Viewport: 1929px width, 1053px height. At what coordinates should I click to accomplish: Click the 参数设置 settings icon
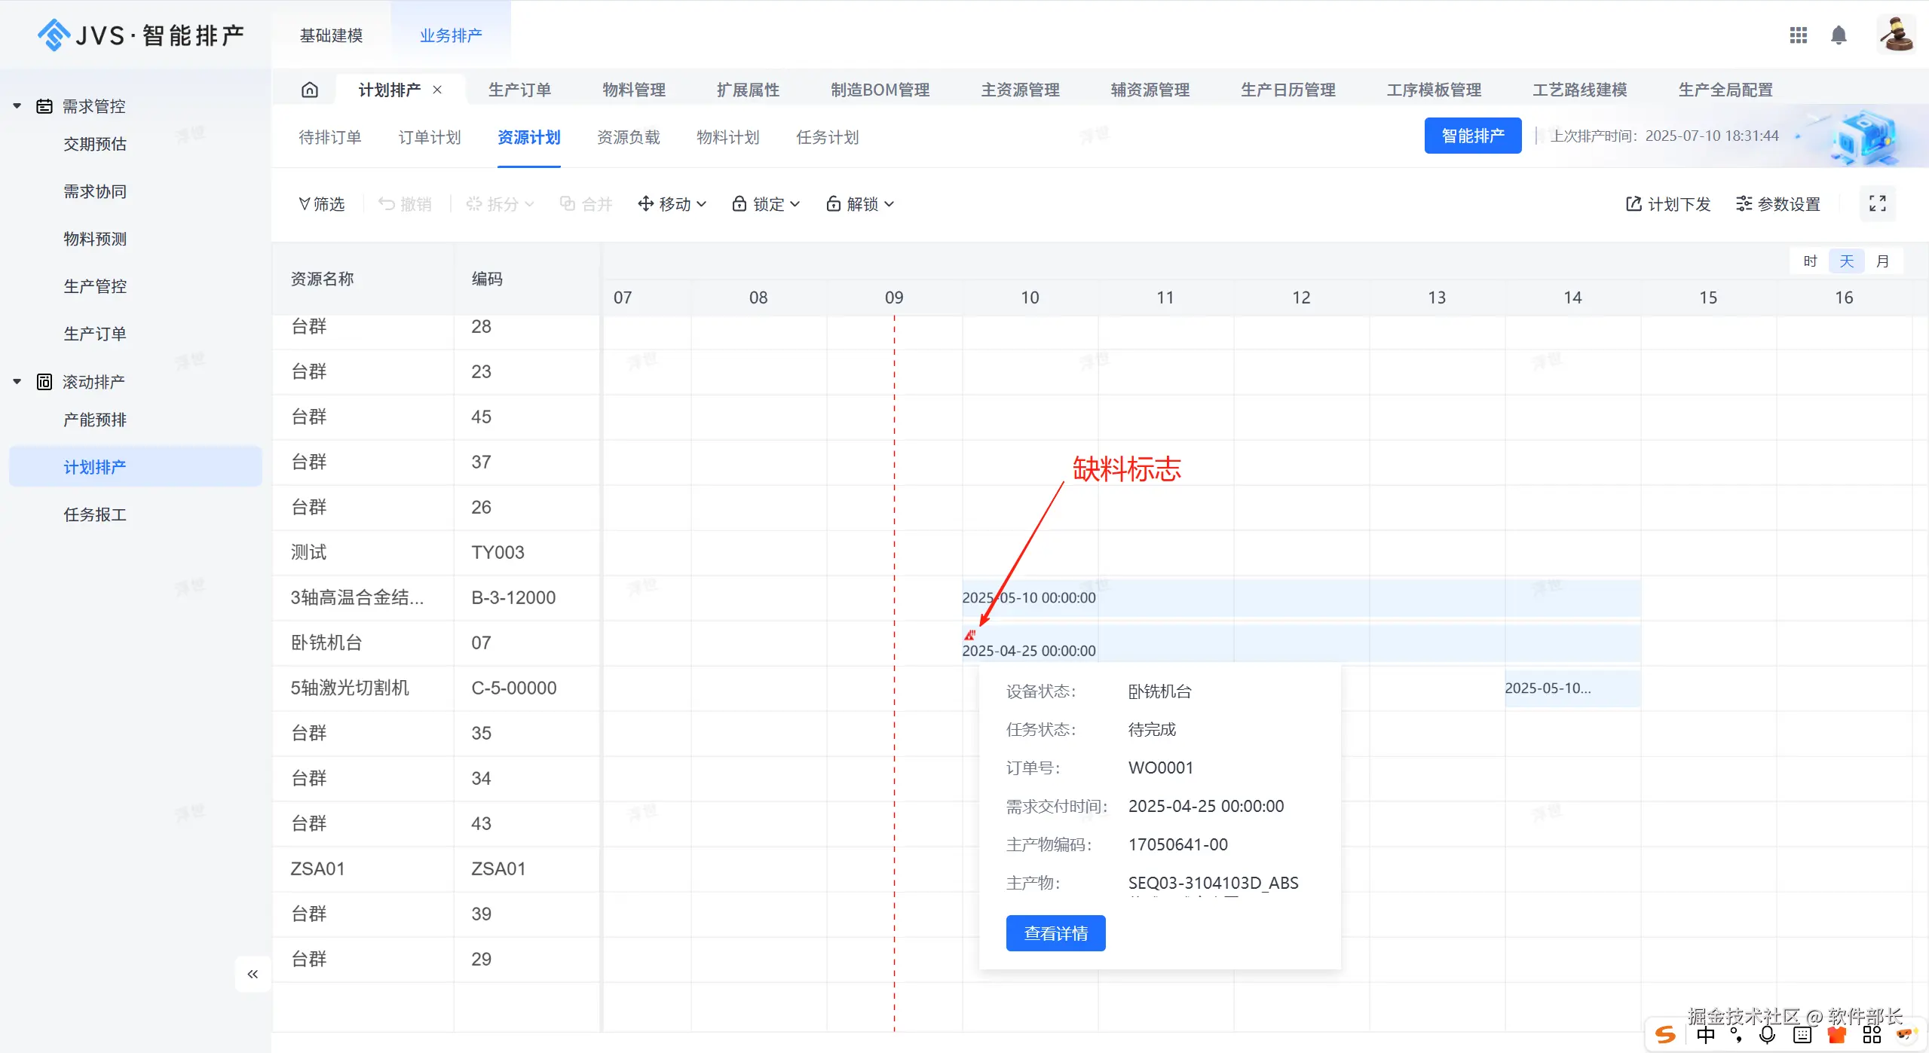1744,204
